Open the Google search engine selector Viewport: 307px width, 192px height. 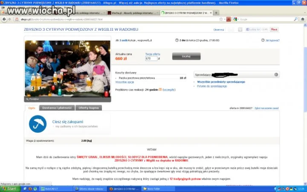coord(235,19)
